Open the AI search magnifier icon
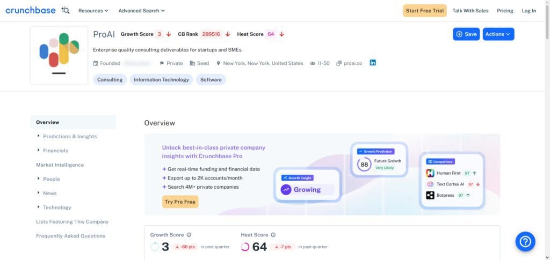This screenshot has height=260, width=550. [65, 11]
